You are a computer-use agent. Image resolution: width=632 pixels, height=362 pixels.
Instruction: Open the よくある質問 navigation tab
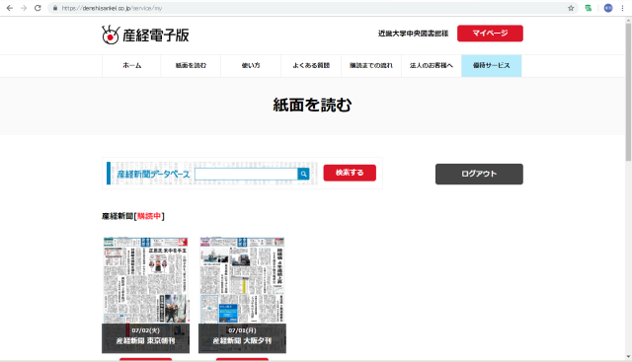pyautogui.click(x=311, y=66)
